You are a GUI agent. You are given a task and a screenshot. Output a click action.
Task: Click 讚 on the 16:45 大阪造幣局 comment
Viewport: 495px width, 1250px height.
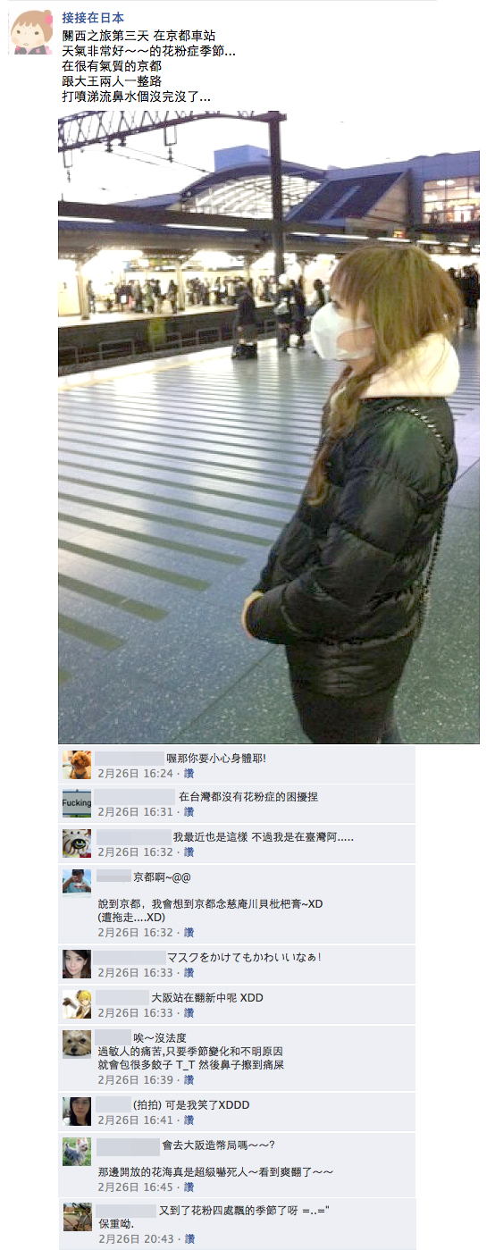pos(189,1187)
